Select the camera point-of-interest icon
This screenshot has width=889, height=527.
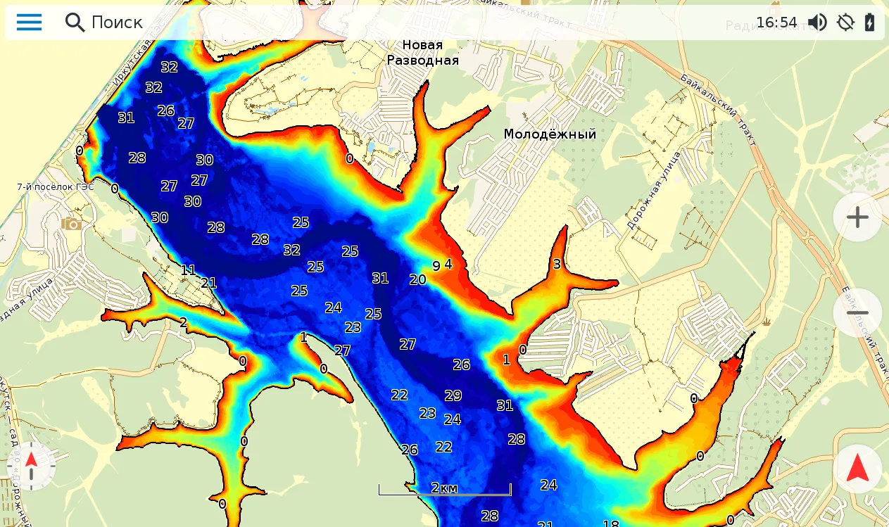pyautogui.click(x=71, y=224)
